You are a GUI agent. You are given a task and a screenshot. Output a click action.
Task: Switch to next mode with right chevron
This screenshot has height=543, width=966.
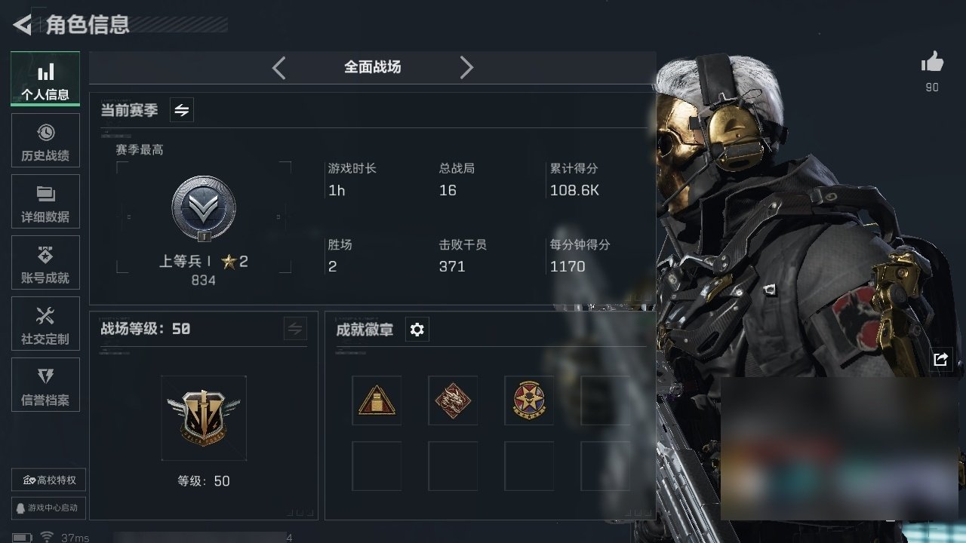(466, 68)
